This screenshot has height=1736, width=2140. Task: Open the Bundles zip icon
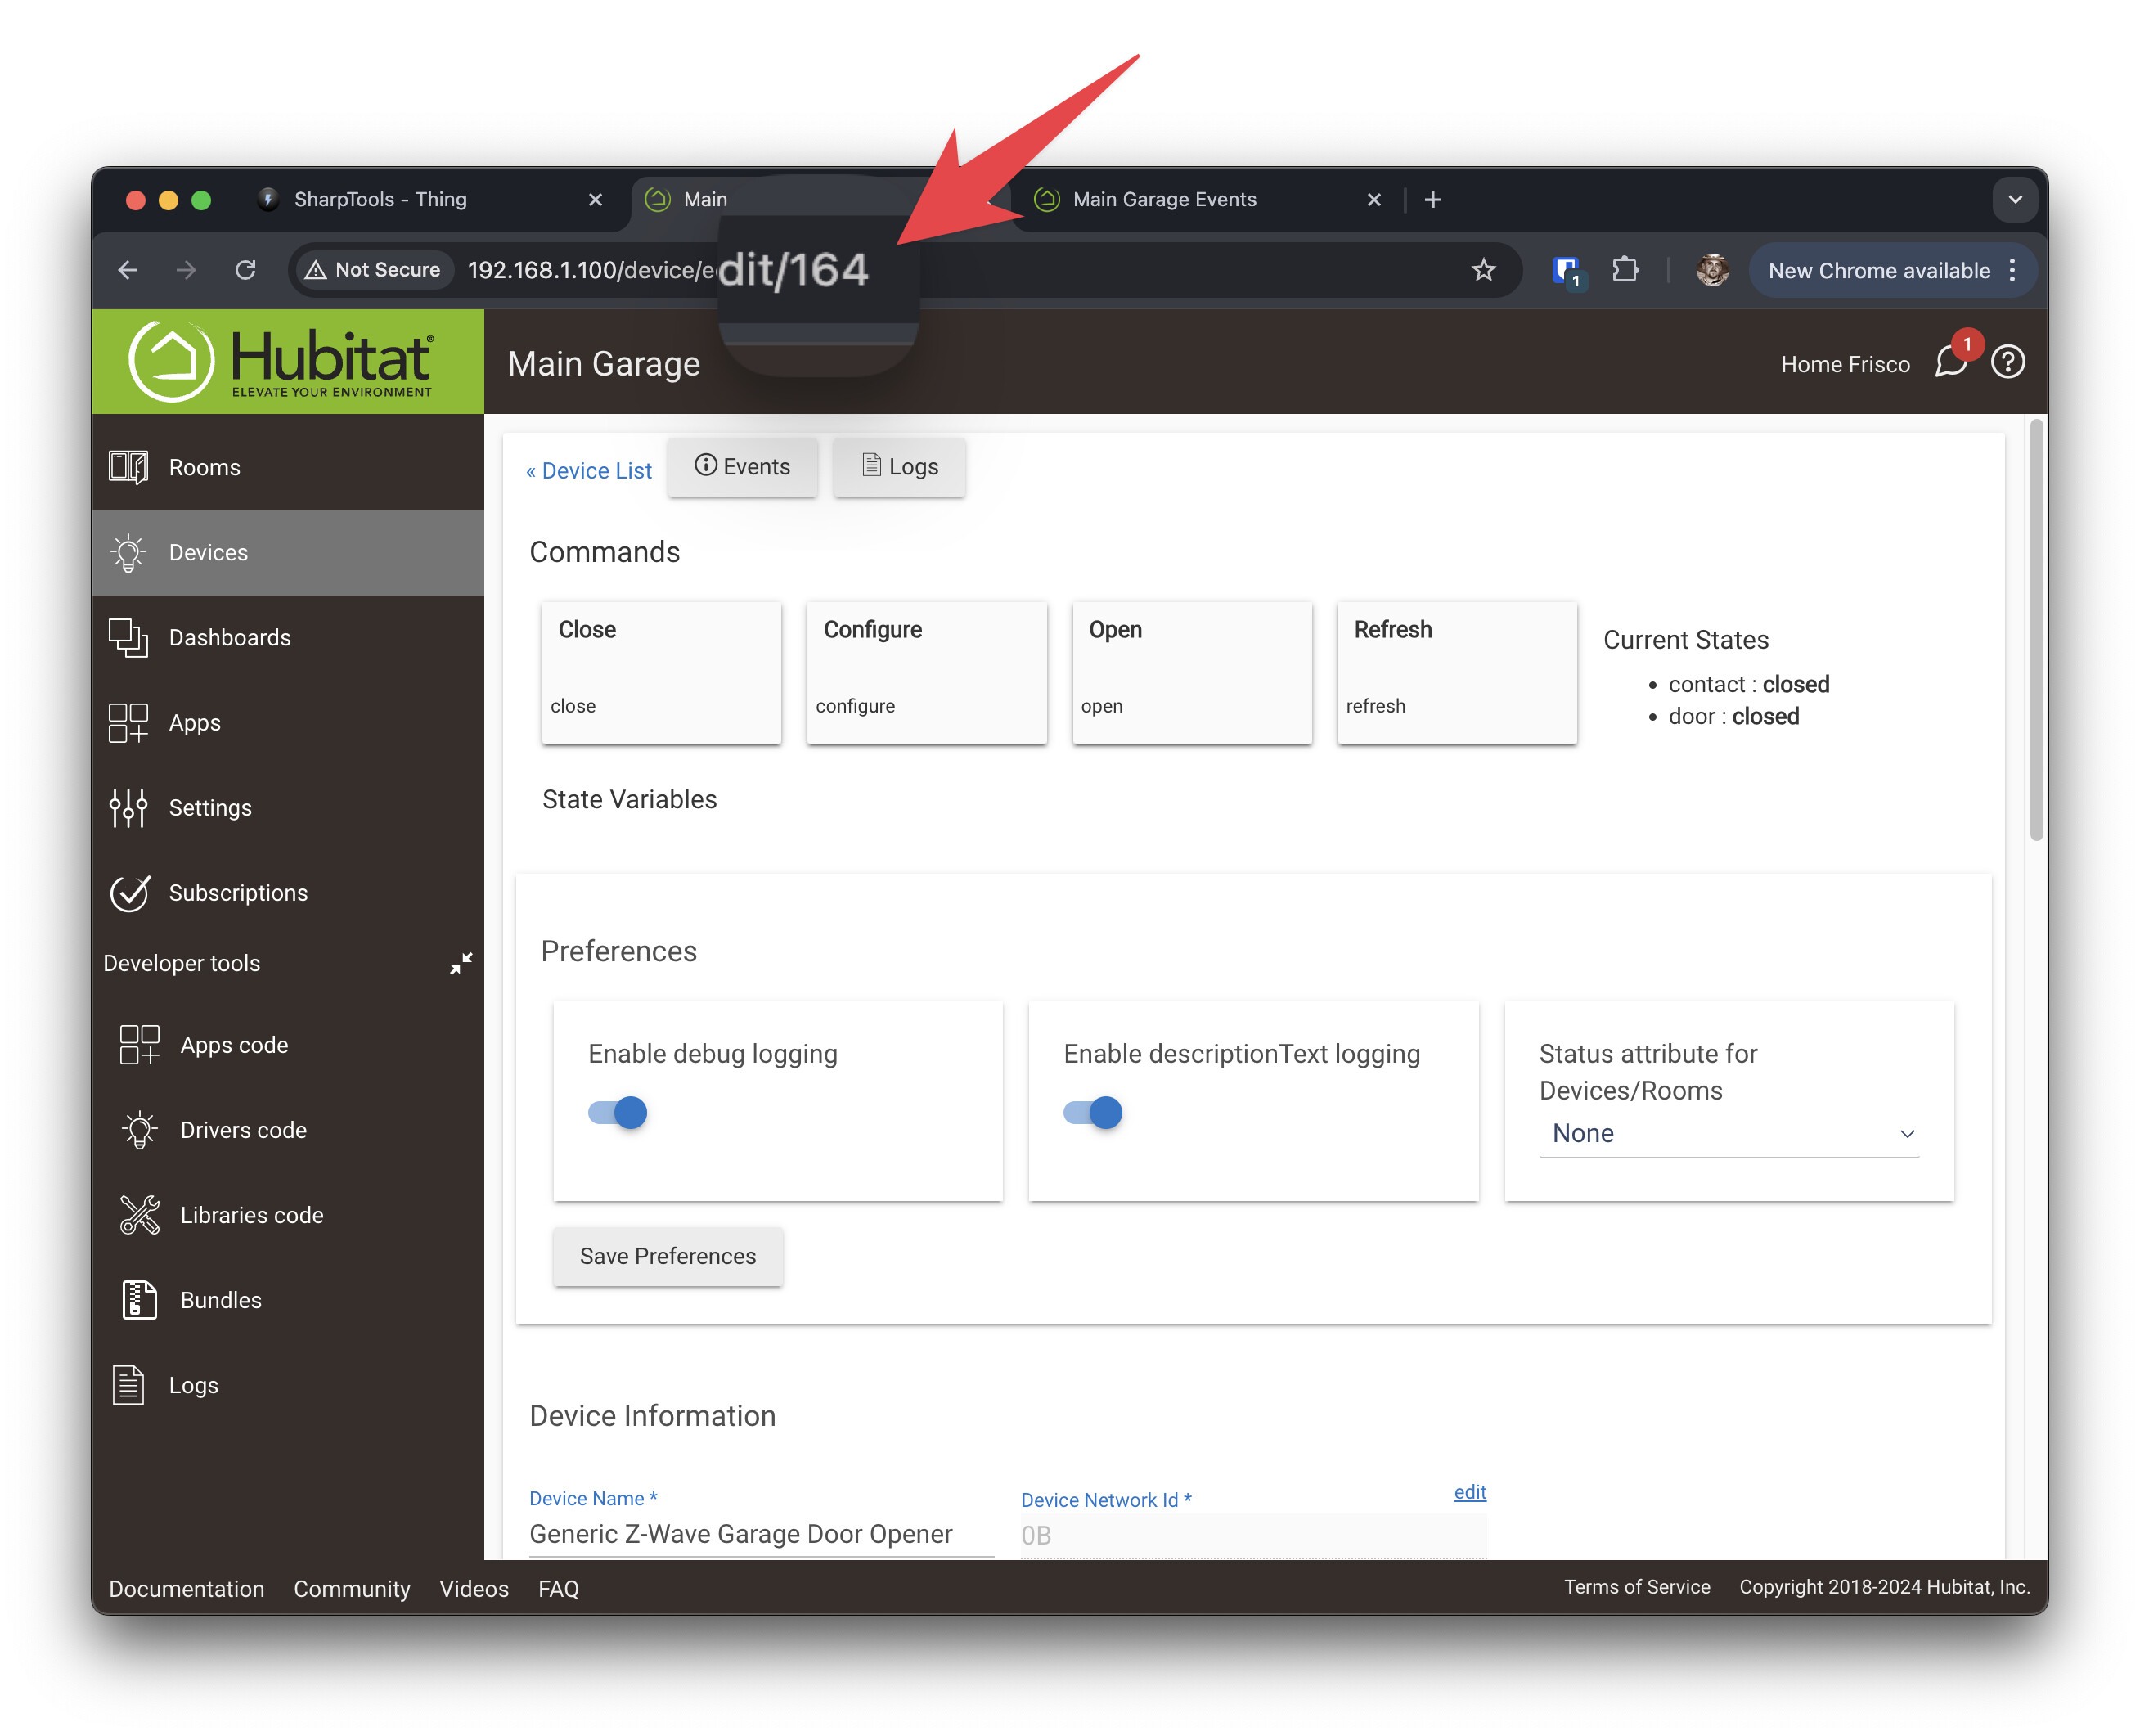pyautogui.click(x=139, y=1300)
